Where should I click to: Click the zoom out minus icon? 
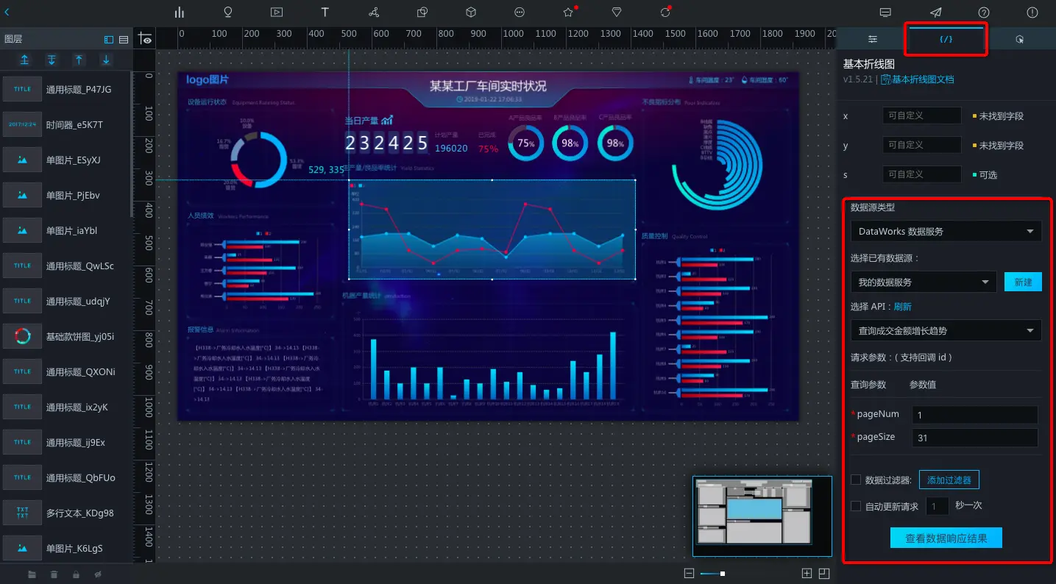[x=689, y=573]
